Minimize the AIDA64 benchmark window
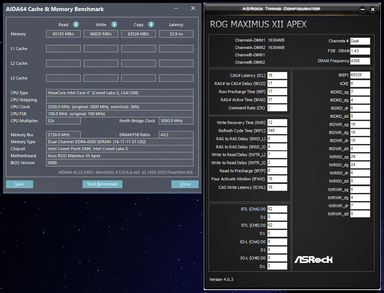 click(x=176, y=8)
